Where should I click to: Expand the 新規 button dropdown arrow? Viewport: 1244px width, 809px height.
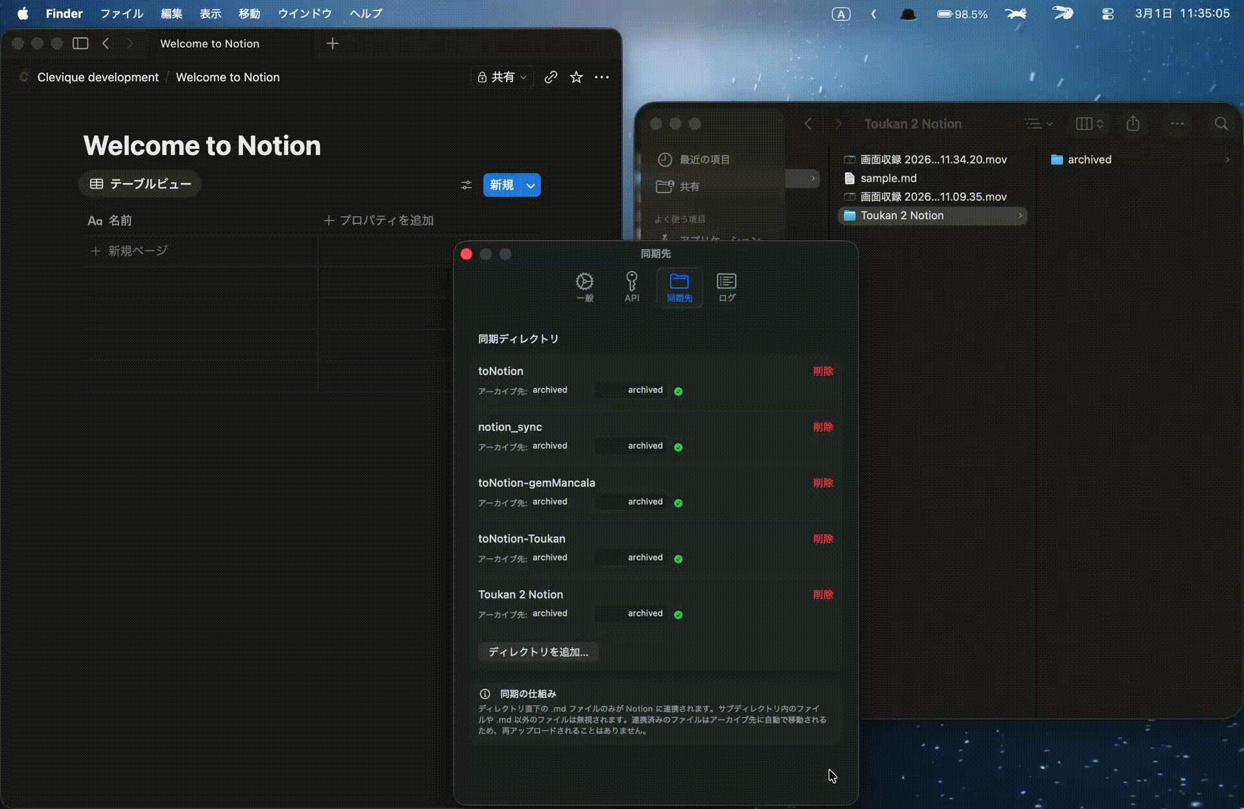click(531, 185)
